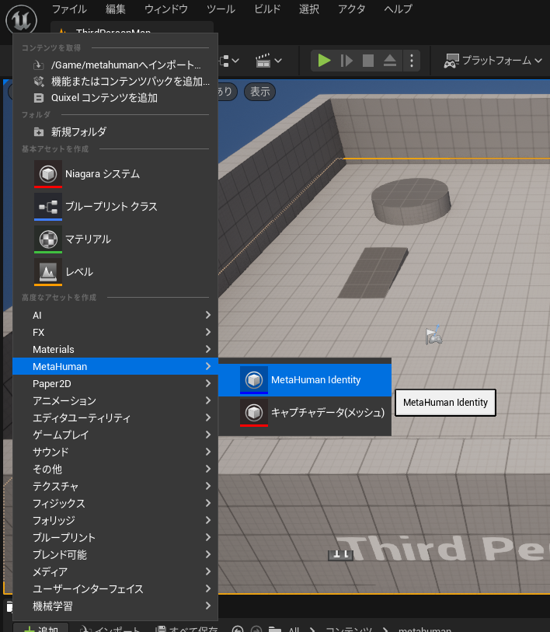Expand the Materials submenu

click(x=115, y=349)
